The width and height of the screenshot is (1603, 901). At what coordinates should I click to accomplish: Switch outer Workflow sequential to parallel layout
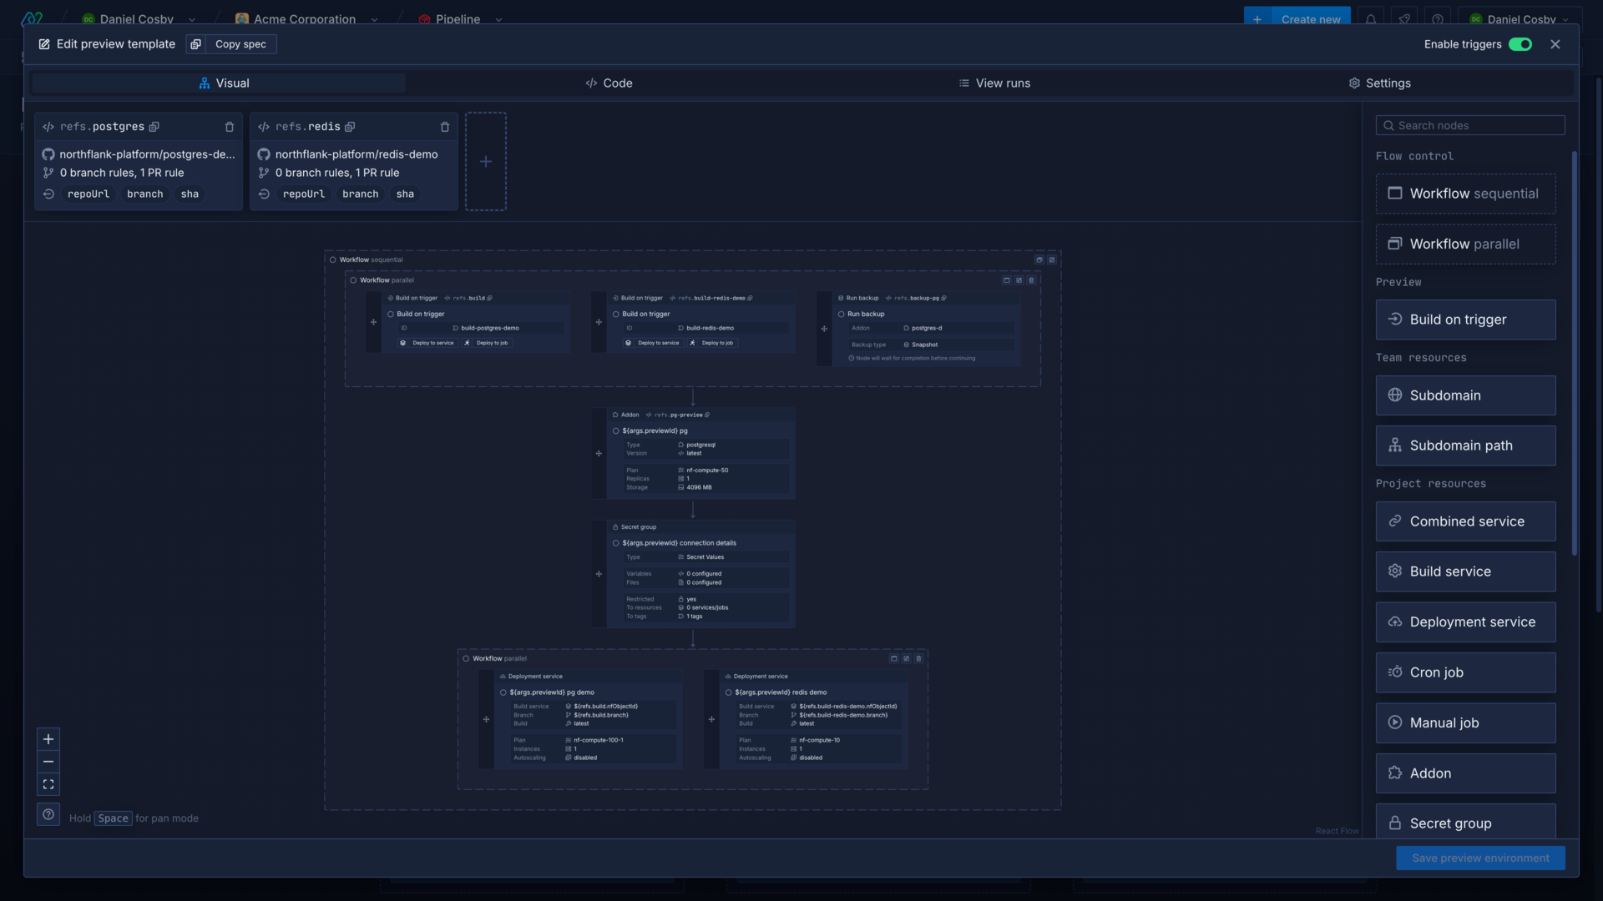(1039, 259)
